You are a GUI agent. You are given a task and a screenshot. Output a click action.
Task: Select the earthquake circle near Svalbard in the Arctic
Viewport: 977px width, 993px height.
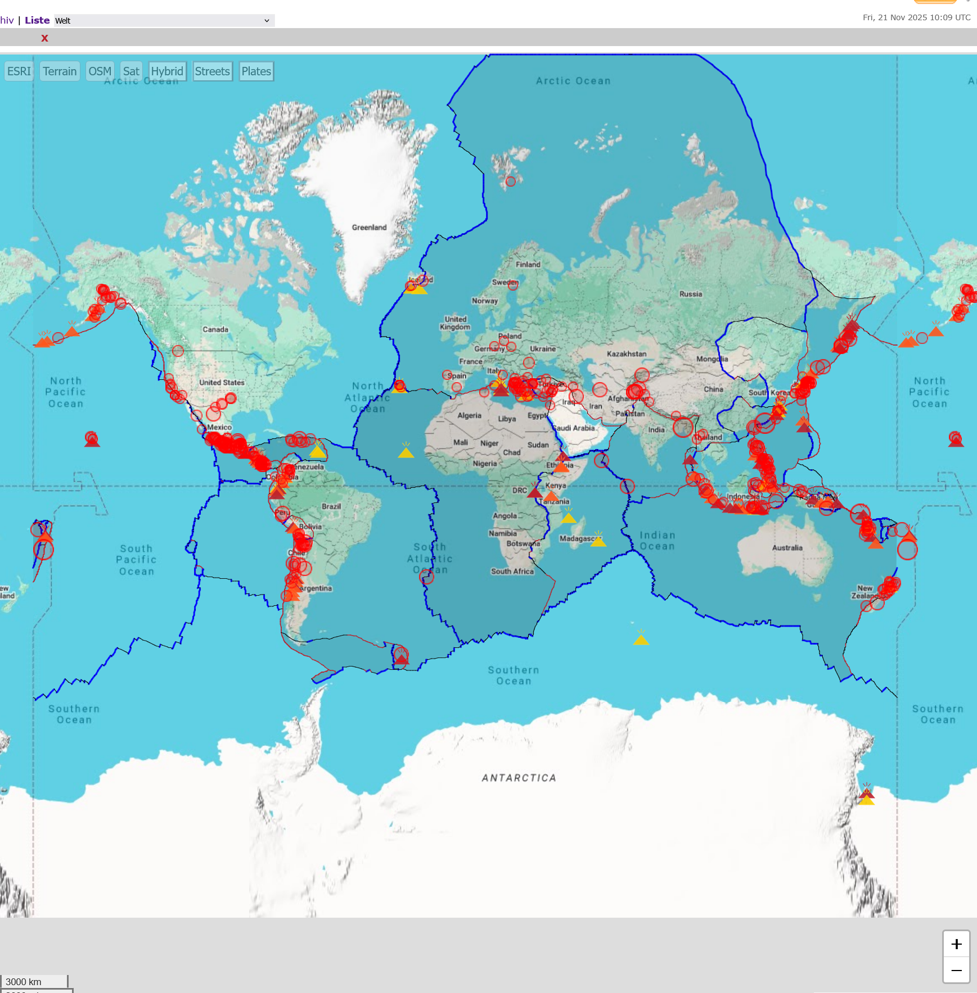(510, 182)
